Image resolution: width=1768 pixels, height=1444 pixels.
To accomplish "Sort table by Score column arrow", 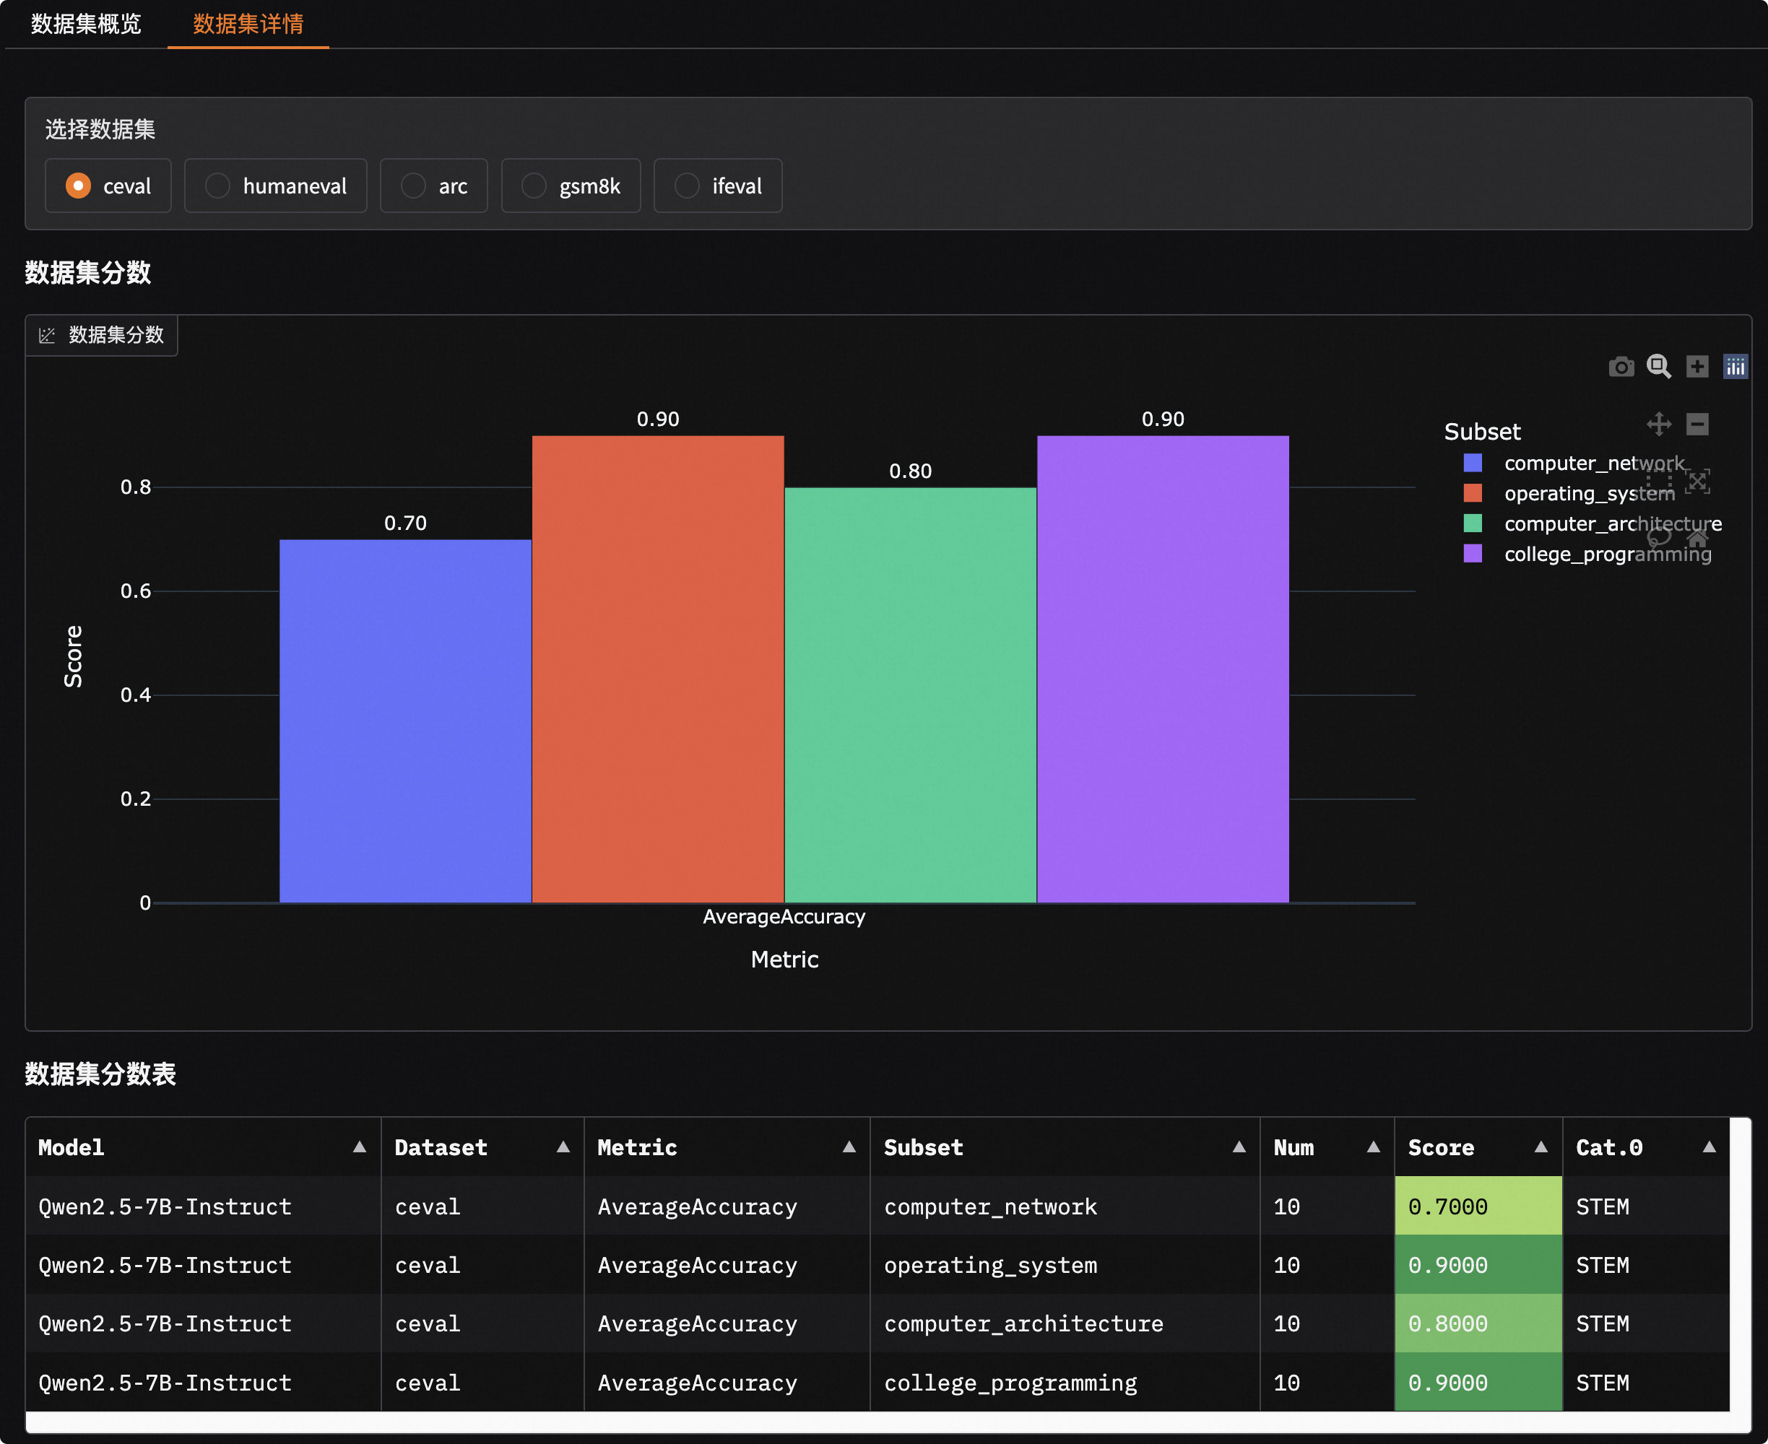I will [x=1541, y=1147].
